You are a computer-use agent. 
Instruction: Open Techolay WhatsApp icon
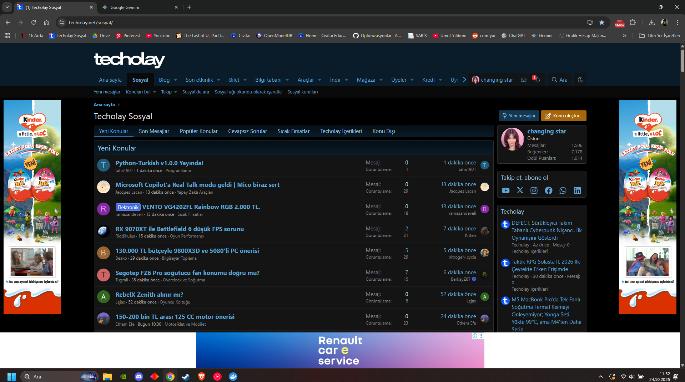pyautogui.click(x=563, y=190)
